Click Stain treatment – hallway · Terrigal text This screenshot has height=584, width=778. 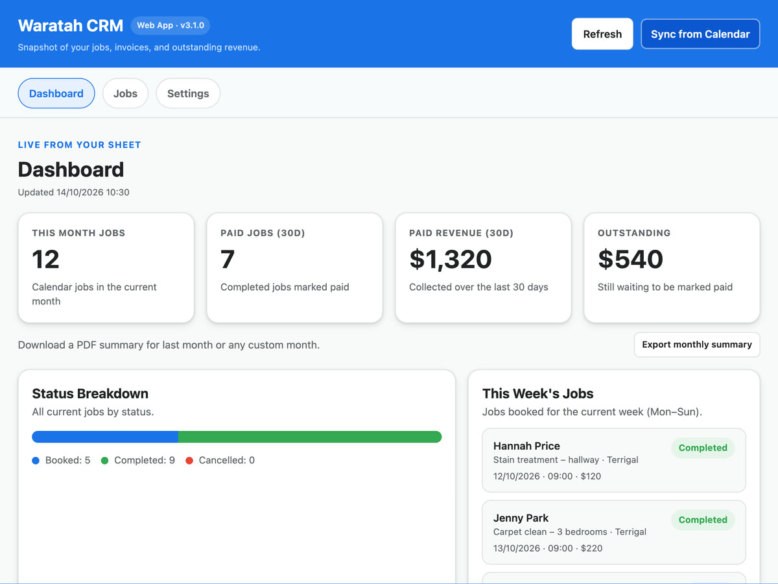click(566, 460)
